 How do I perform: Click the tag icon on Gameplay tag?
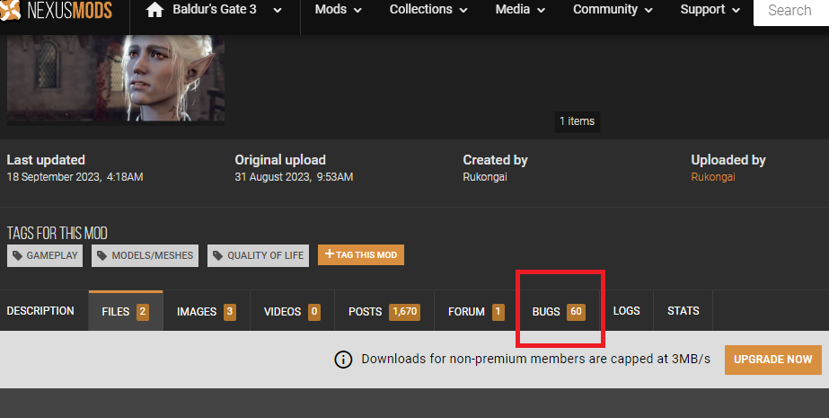(x=18, y=256)
